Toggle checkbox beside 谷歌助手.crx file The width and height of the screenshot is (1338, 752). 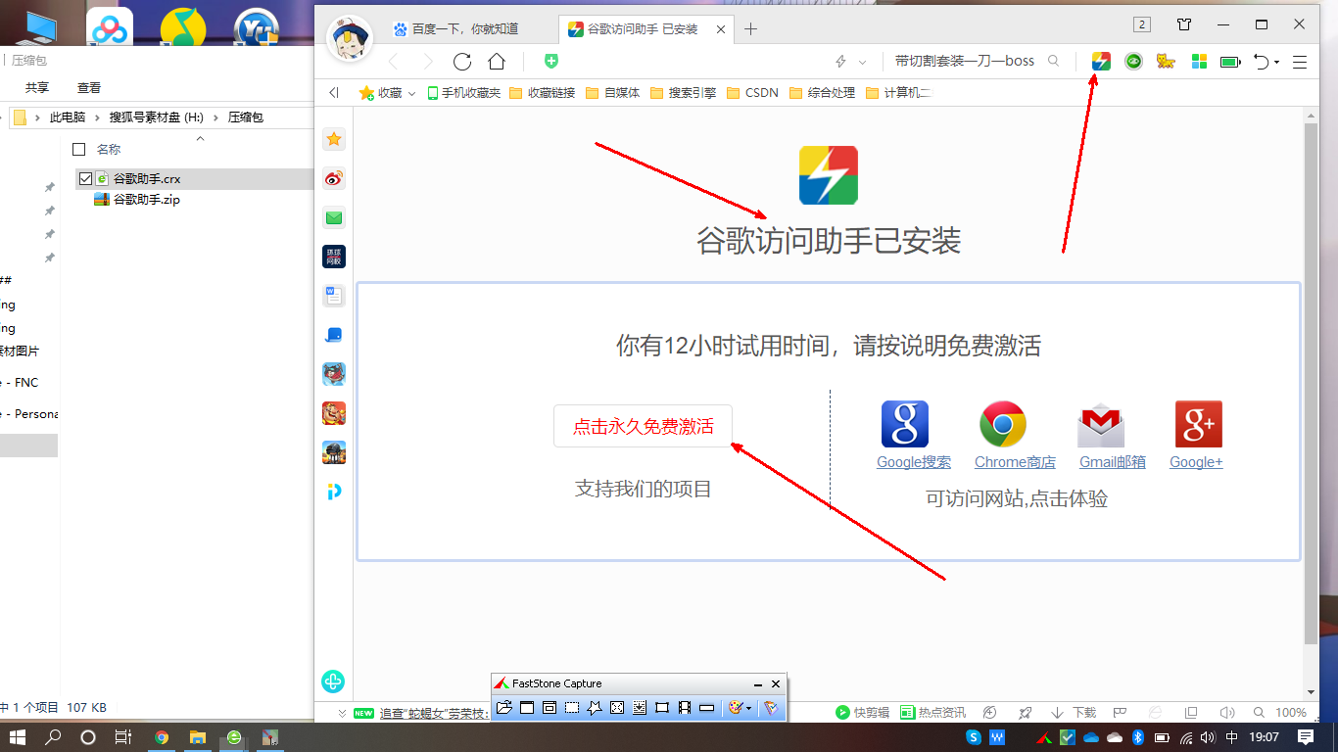pyautogui.click(x=85, y=179)
